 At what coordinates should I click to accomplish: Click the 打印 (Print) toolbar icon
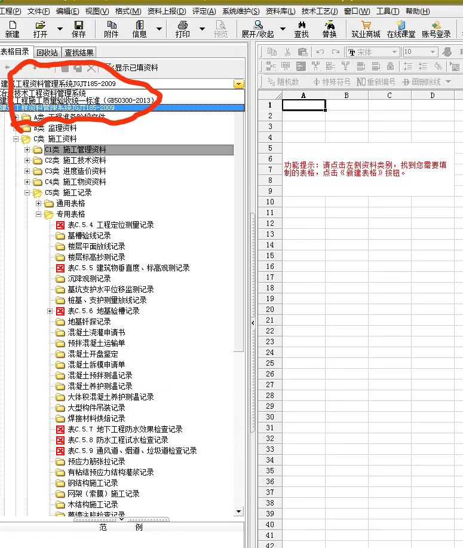point(183,29)
